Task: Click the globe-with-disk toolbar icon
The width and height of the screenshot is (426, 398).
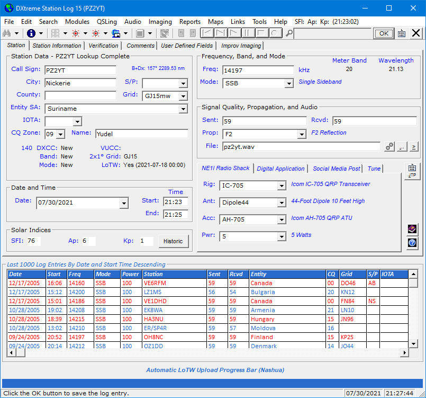Action: coord(116,33)
